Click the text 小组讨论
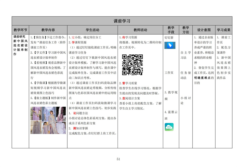The image size is (237, 167). (186, 100)
